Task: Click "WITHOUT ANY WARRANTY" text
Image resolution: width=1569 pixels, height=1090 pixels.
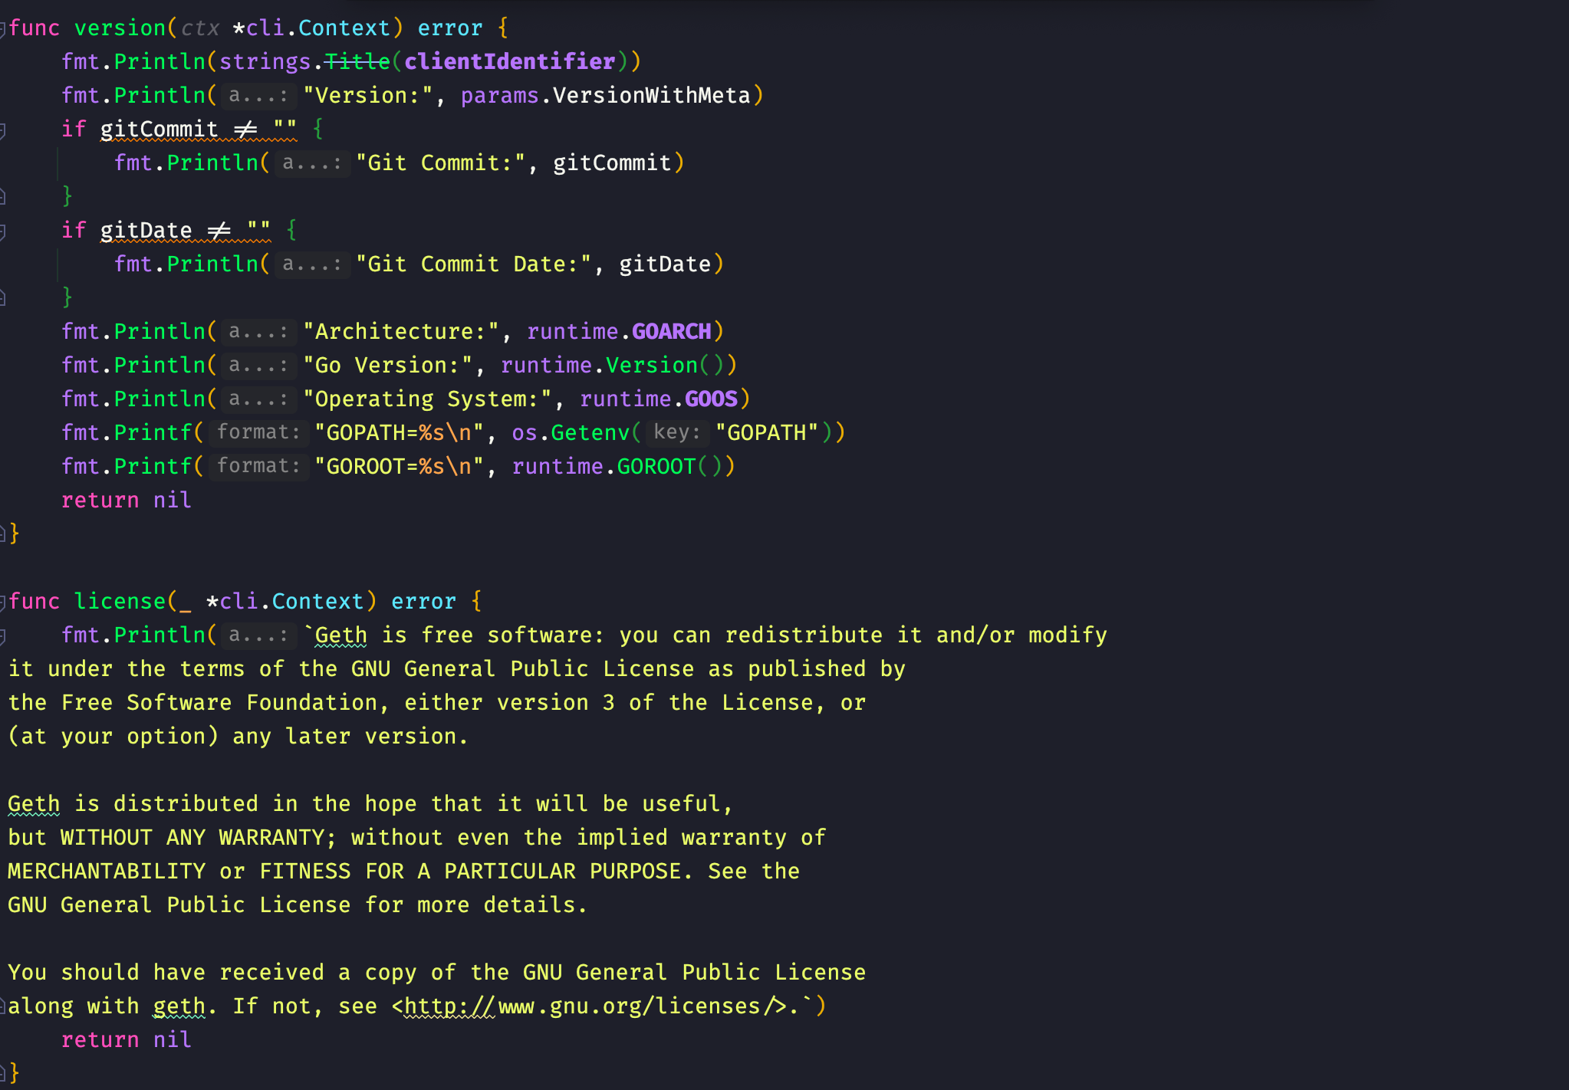Action: (192, 838)
